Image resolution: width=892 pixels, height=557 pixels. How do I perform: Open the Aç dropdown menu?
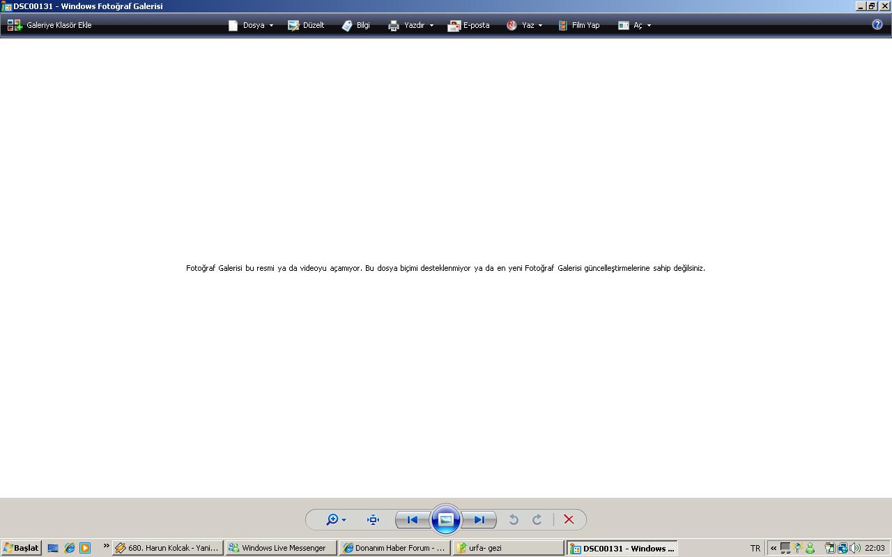(634, 25)
